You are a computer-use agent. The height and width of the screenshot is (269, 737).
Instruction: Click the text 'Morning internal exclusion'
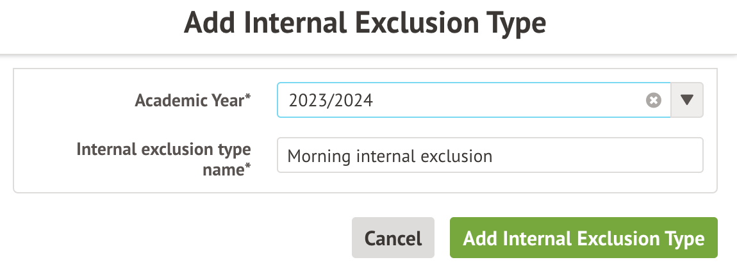(390, 156)
